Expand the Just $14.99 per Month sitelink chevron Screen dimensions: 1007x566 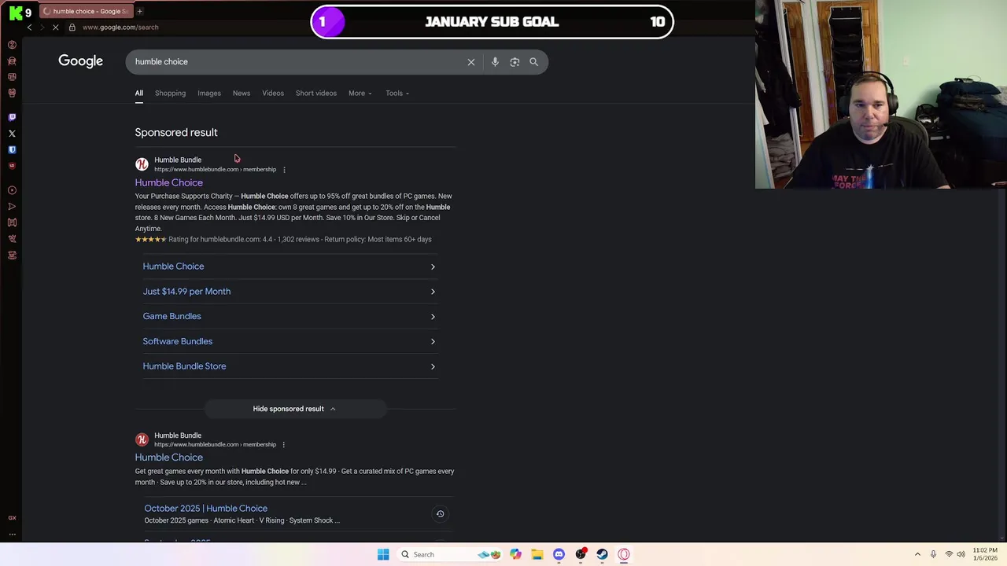(x=433, y=292)
